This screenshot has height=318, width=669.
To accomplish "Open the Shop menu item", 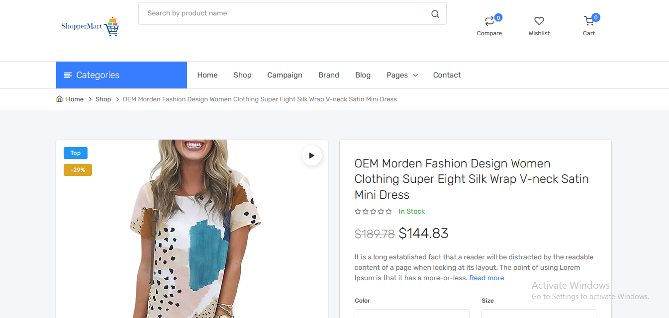I will pyautogui.click(x=242, y=75).
